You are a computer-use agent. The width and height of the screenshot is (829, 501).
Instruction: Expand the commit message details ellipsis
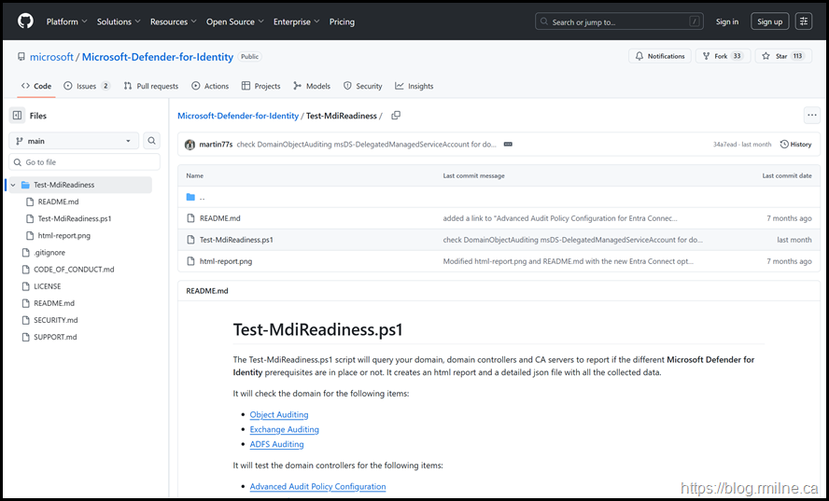pyautogui.click(x=508, y=145)
